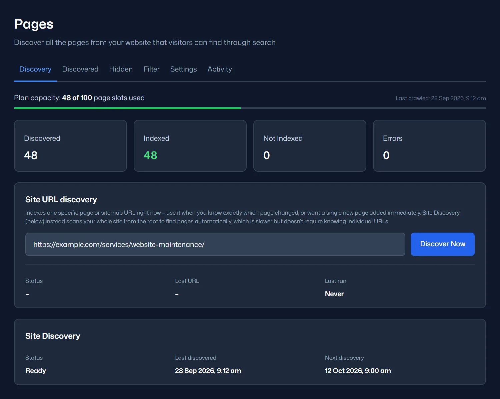Focus the site URL input field

tap(215, 244)
